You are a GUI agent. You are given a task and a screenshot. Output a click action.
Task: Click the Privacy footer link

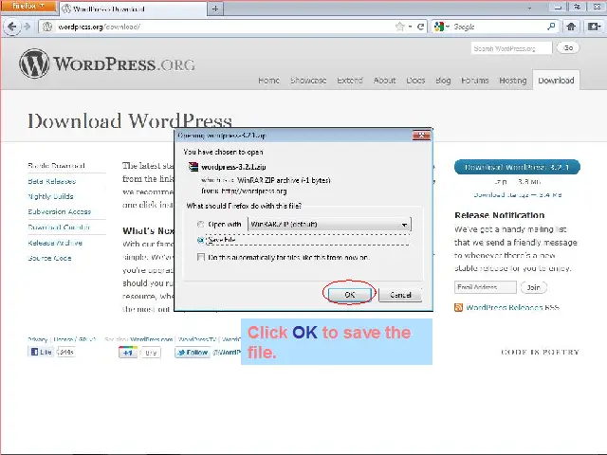coord(38,339)
